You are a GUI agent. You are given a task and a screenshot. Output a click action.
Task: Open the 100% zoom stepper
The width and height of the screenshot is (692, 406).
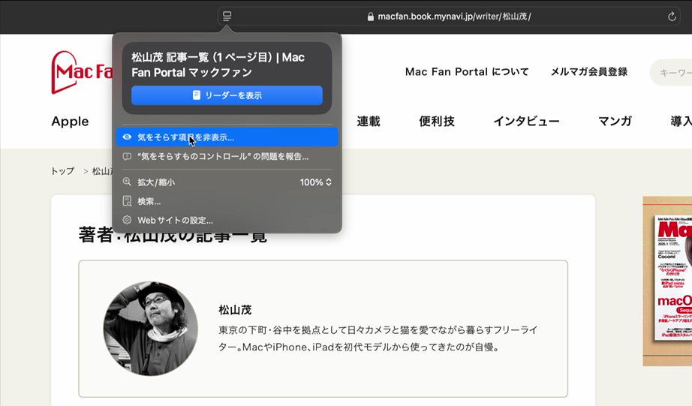(x=315, y=182)
